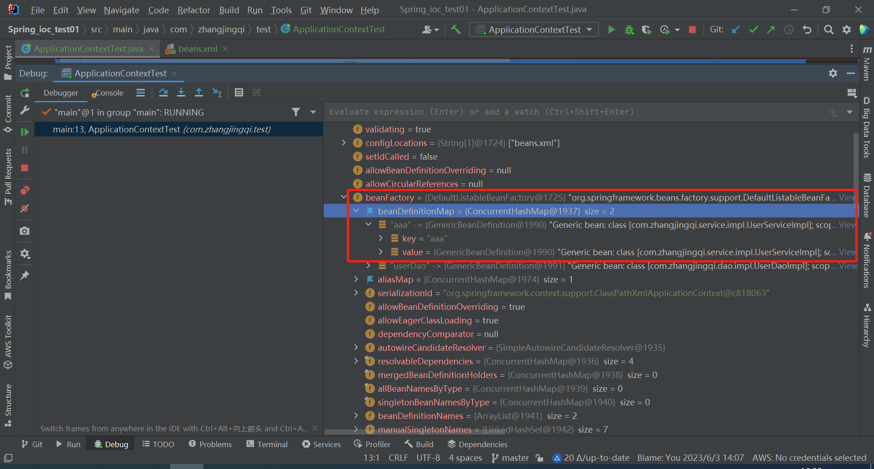Toggle the thread filter funnel icon
Viewport: 874px width, 469px height.
[296, 112]
